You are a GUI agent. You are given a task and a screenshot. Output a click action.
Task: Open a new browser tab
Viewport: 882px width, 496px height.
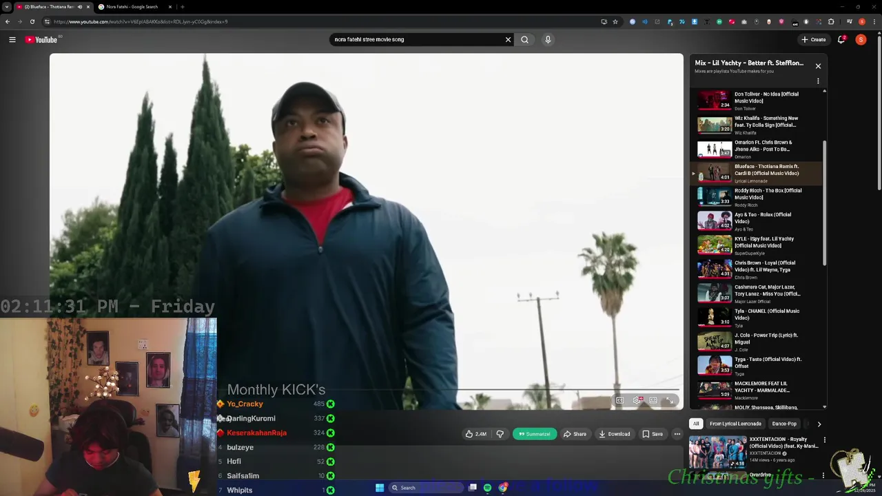[182, 7]
